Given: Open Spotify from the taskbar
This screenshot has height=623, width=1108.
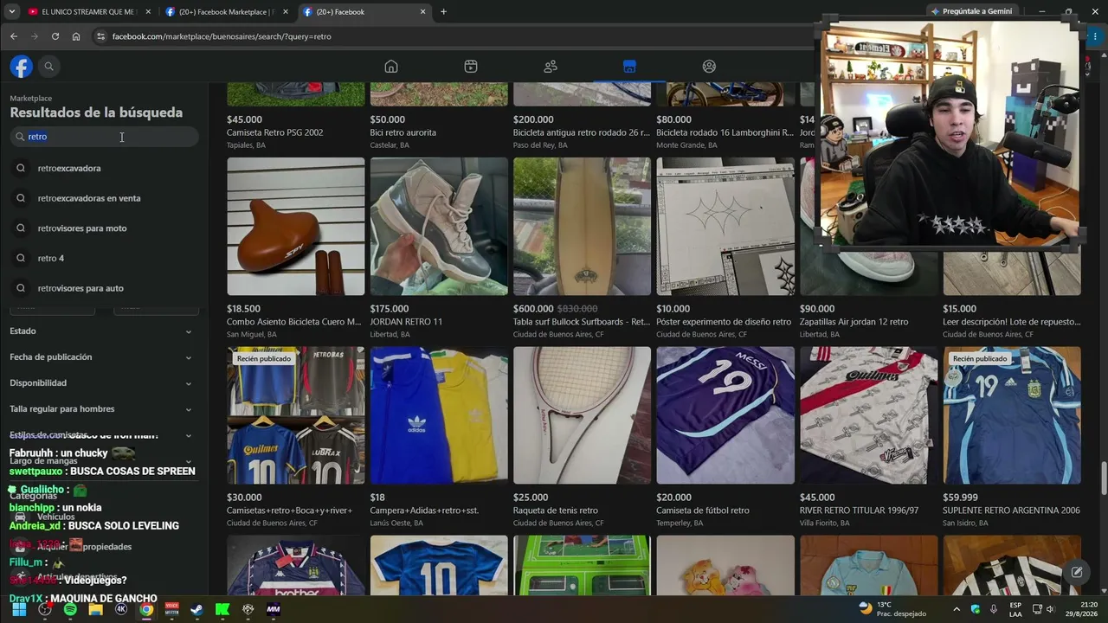Looking at the screenshot, I should click(70, 609).
